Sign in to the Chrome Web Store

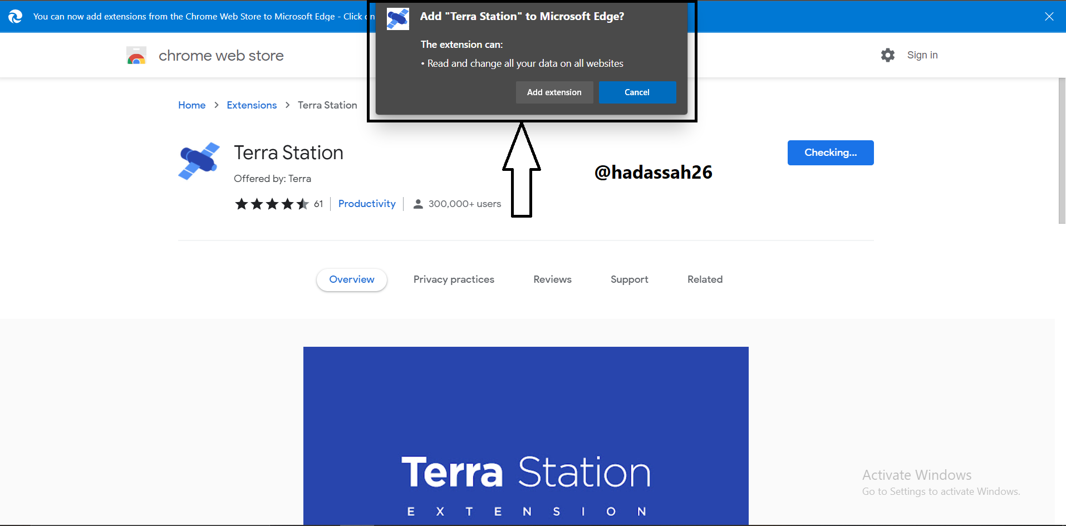pyautogui.click(x=922, y=55)
